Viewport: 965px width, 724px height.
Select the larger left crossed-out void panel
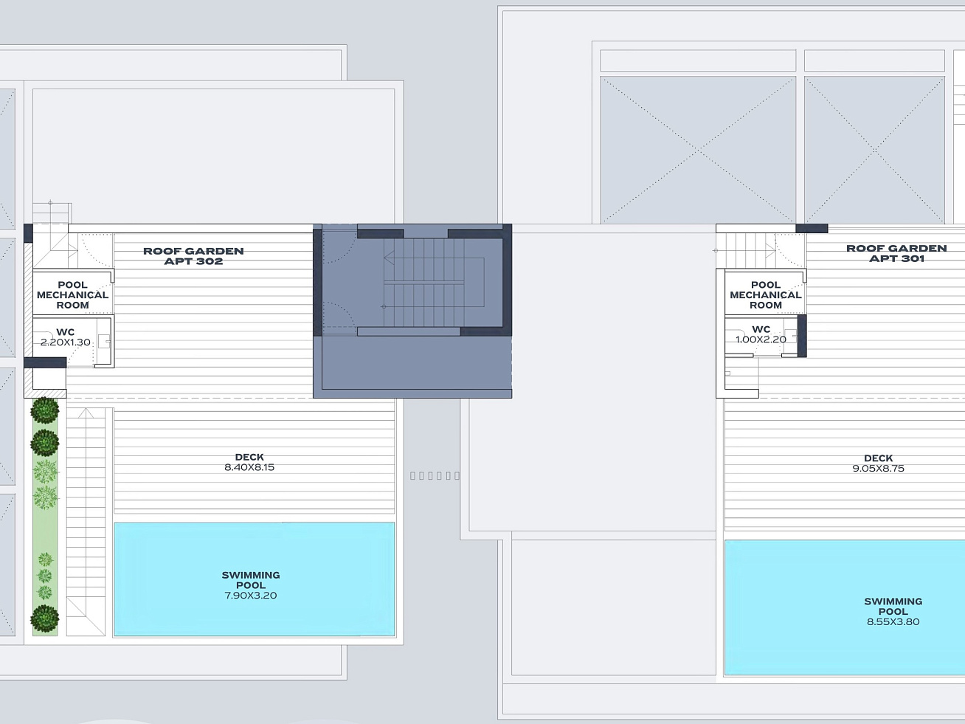pyautogui.click(x=697, y=150)
